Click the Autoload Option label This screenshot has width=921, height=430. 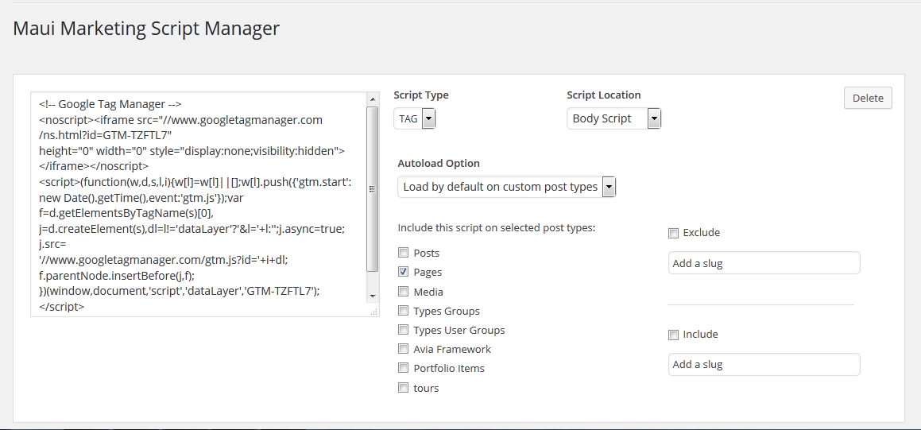[x=439, y=163]
